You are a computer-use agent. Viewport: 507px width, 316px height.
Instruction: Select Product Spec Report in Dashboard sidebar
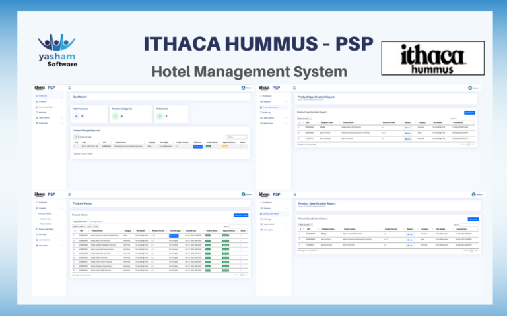coord(46,107)
